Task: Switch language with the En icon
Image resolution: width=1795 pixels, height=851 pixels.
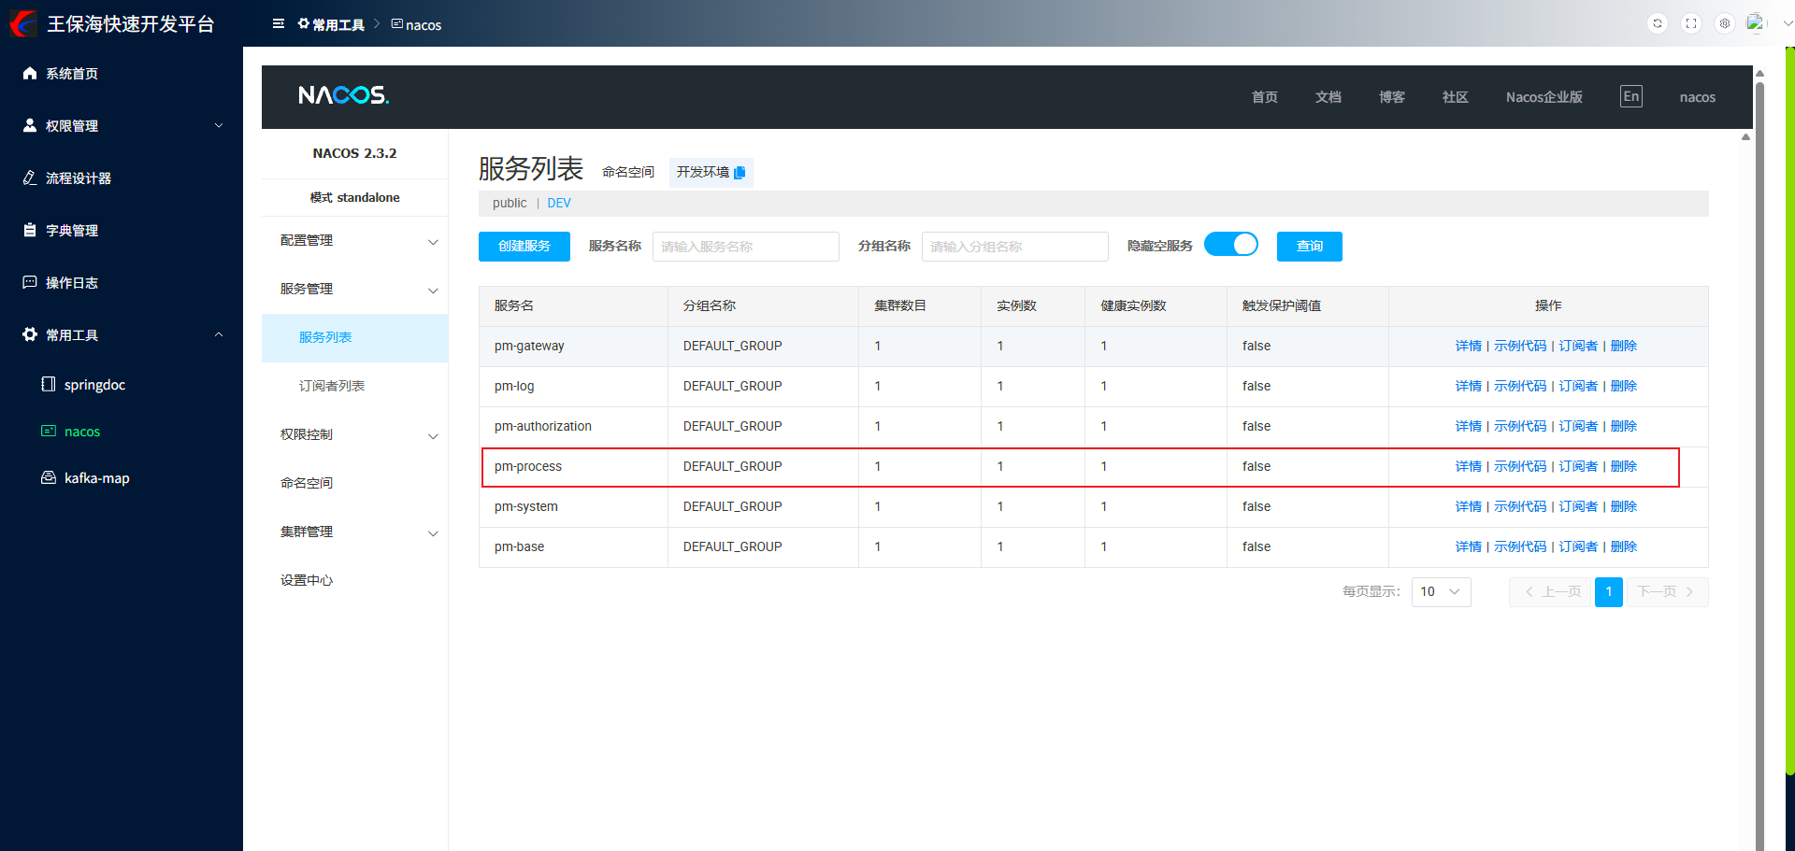Action: (x=1630, y=96)
